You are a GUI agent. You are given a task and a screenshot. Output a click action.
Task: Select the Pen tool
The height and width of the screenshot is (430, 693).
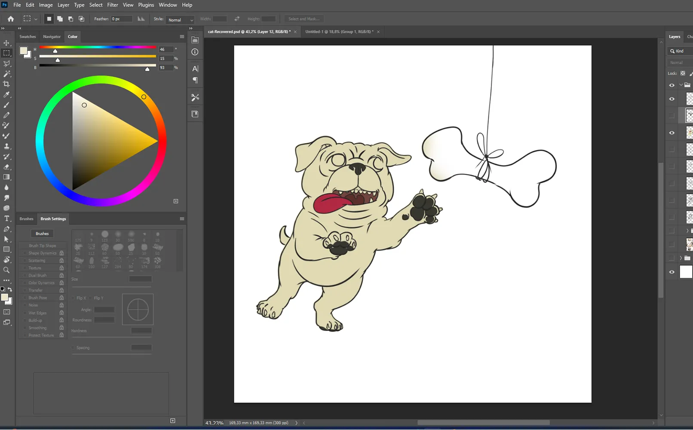coord(6,229)
